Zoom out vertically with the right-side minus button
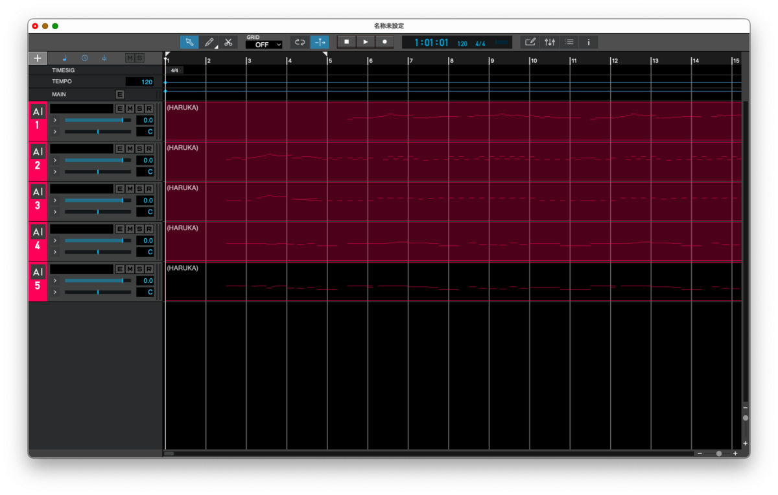 (746, 407)
